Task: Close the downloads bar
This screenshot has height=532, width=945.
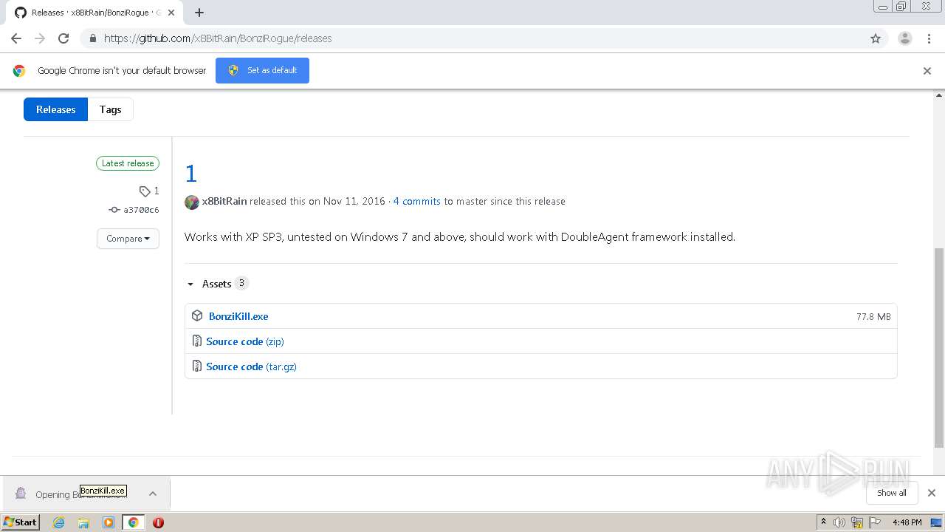Action: click(x=932, y=493)
